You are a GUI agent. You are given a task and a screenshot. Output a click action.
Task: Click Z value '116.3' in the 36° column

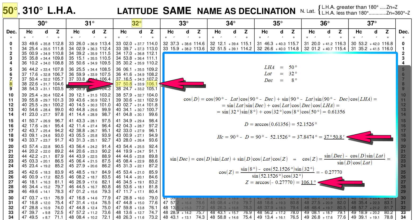340,44
